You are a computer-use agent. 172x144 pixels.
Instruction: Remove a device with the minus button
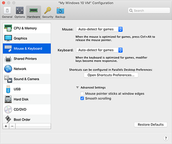tap(12, 126)
